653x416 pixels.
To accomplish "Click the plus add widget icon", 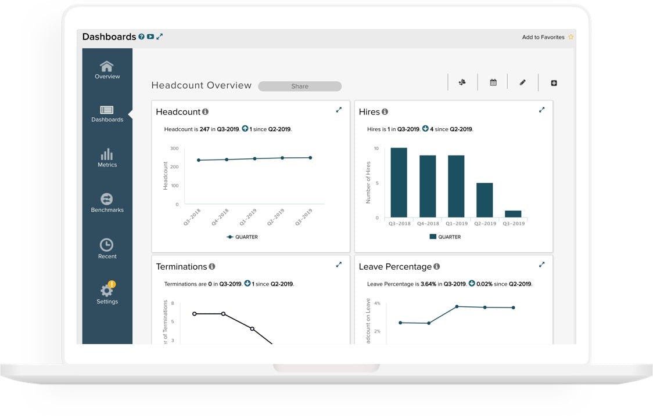I will pyautogui.click(x=554, y=83).
